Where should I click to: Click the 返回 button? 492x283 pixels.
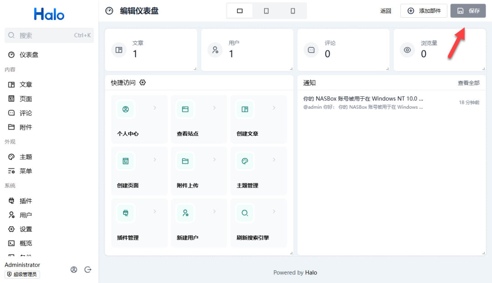386,11
